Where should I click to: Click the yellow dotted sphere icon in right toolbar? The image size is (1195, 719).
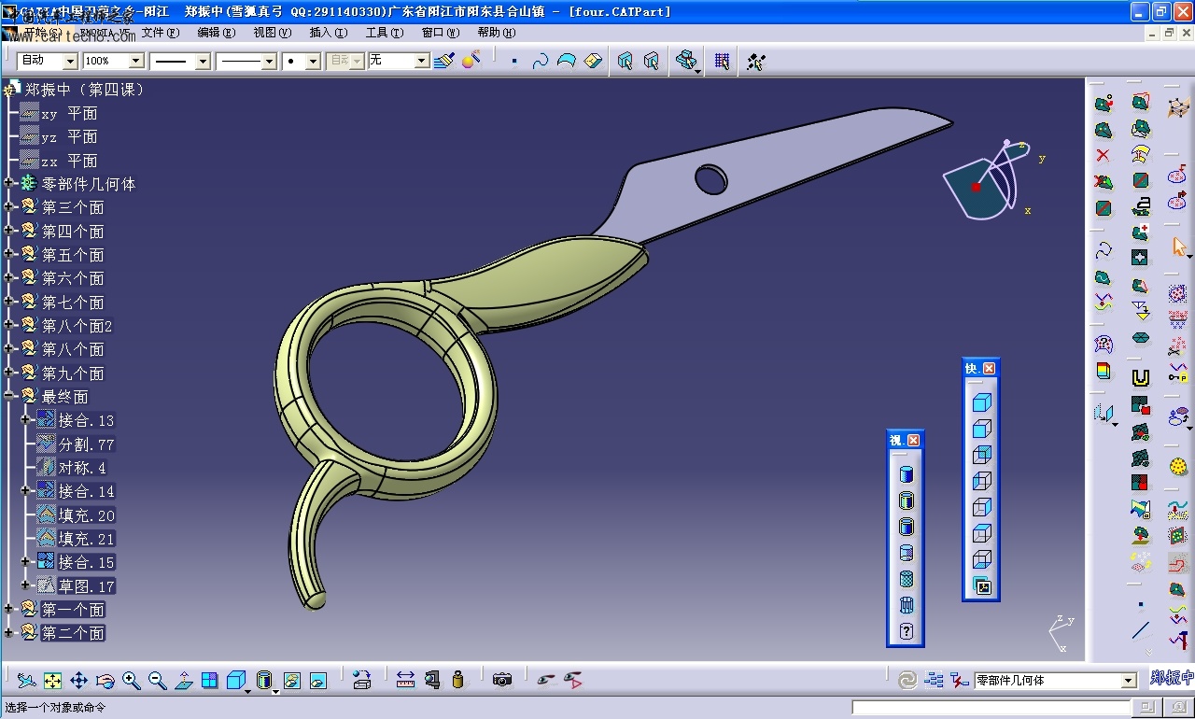point(1178,466)
